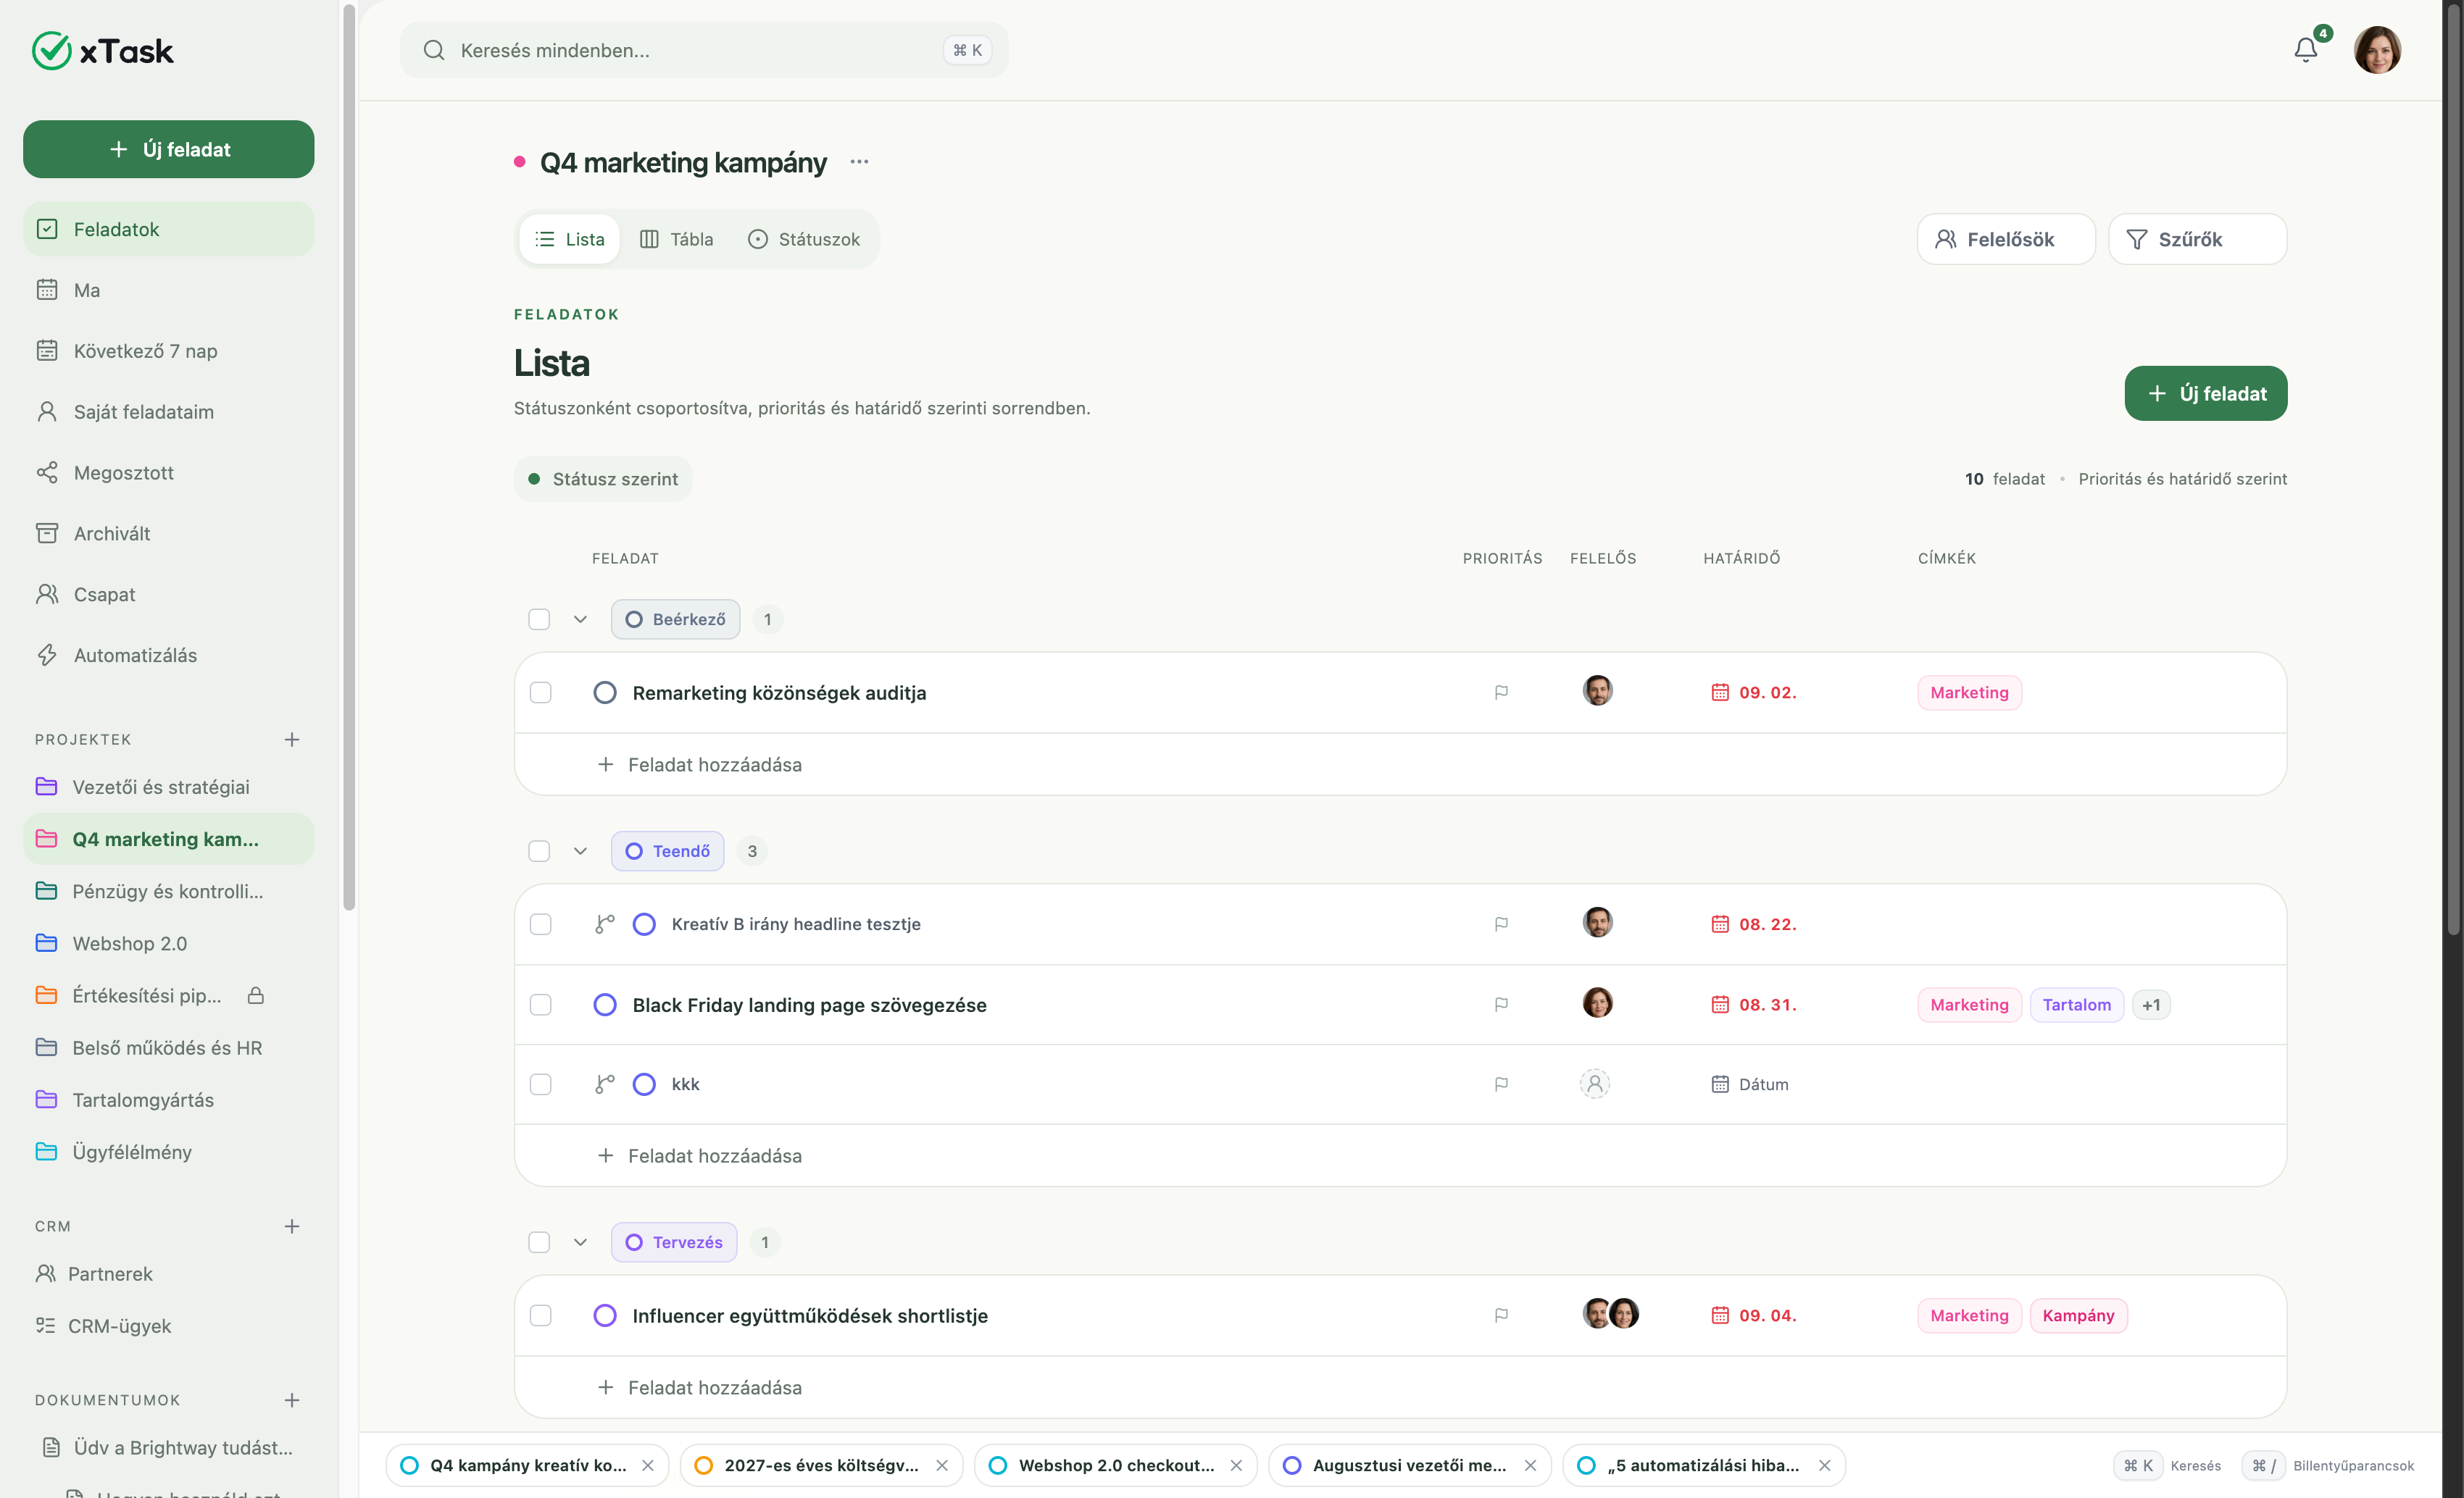Screen dimensions: 2464x1498
Task: Collapse the Teendő group chevron
Action: click(580, 851)
